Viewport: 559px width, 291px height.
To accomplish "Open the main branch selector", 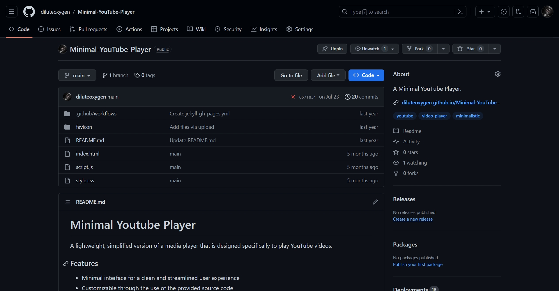I will click(x=77, y=75).
